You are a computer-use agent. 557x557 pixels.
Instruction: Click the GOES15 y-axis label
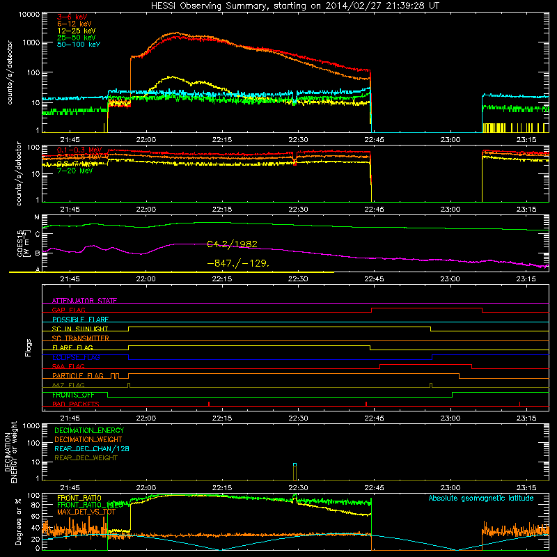(x=23, y=243)
